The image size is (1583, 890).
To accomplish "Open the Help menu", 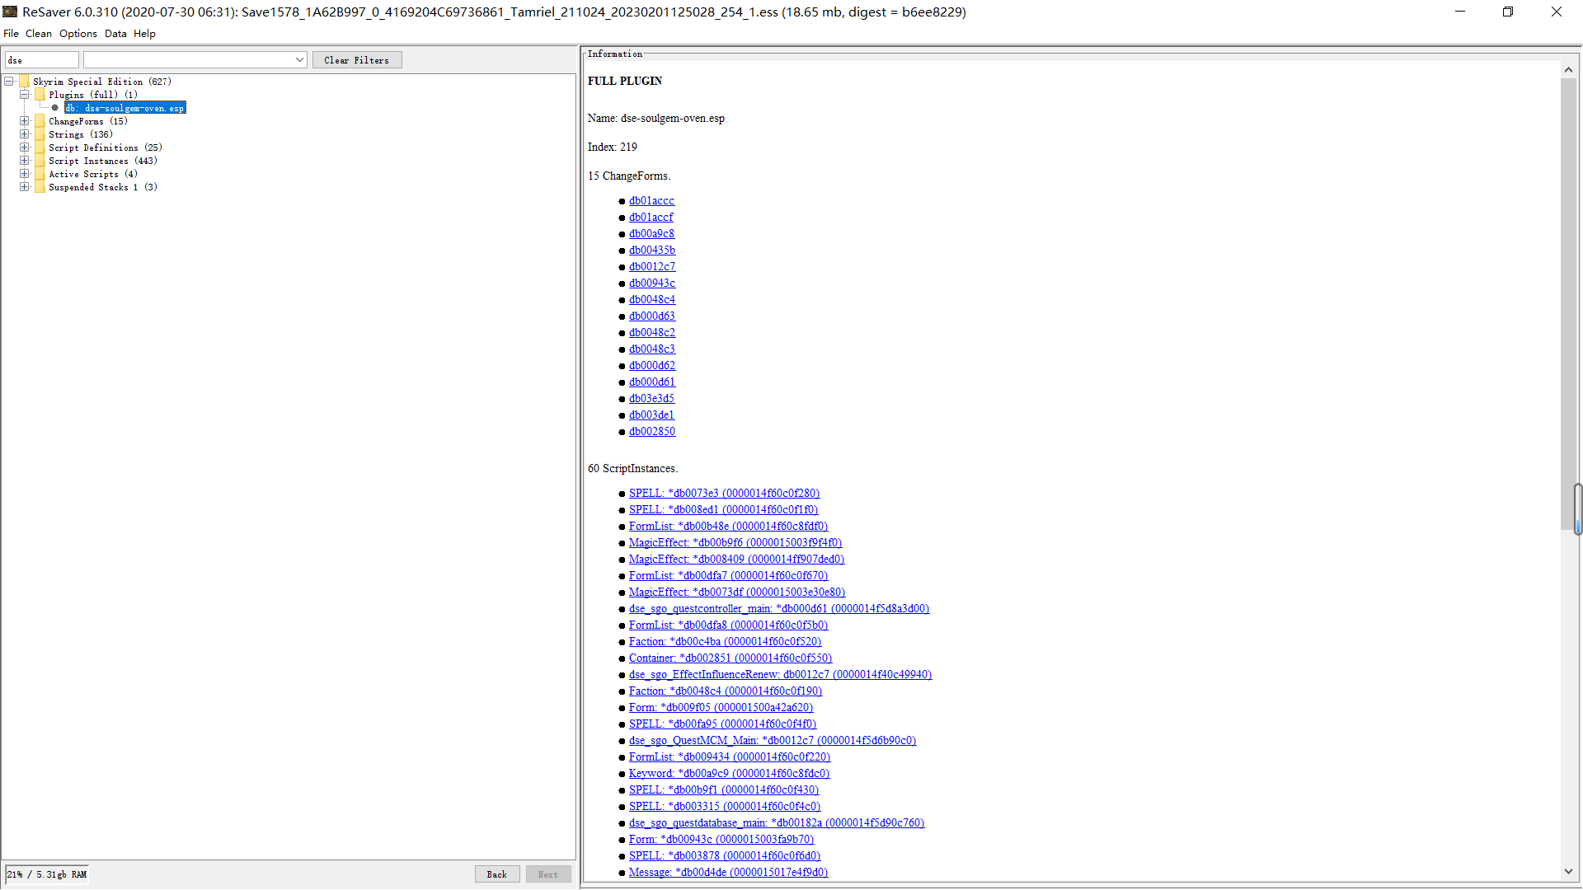I will (144, 34).
